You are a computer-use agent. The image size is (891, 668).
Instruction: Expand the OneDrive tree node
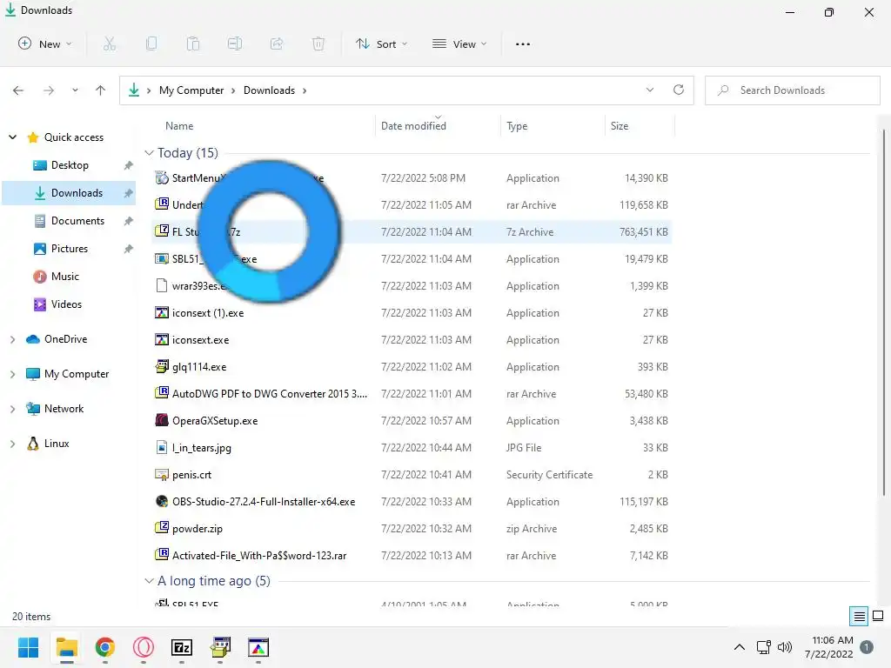[x=12, y=339]
